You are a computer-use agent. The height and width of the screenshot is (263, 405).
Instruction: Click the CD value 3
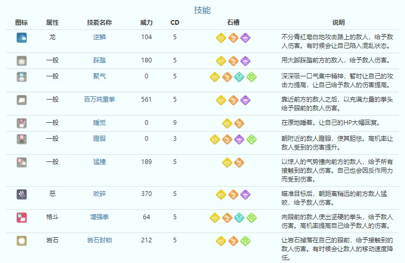click(x=175, y=139)
